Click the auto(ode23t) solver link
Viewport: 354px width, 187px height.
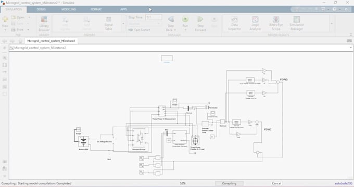[x=343, y=183]
